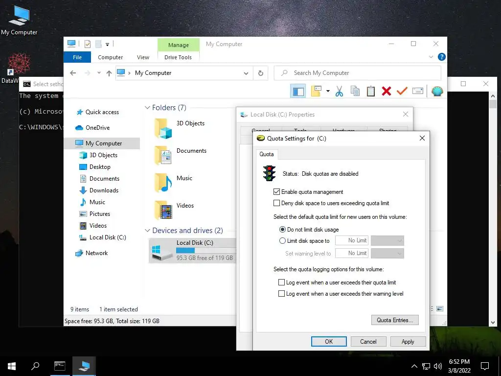Open the Drive Tools tab
Image resolution: width=501 pixels, height=376 pixels.
click(x=178, y=57)
